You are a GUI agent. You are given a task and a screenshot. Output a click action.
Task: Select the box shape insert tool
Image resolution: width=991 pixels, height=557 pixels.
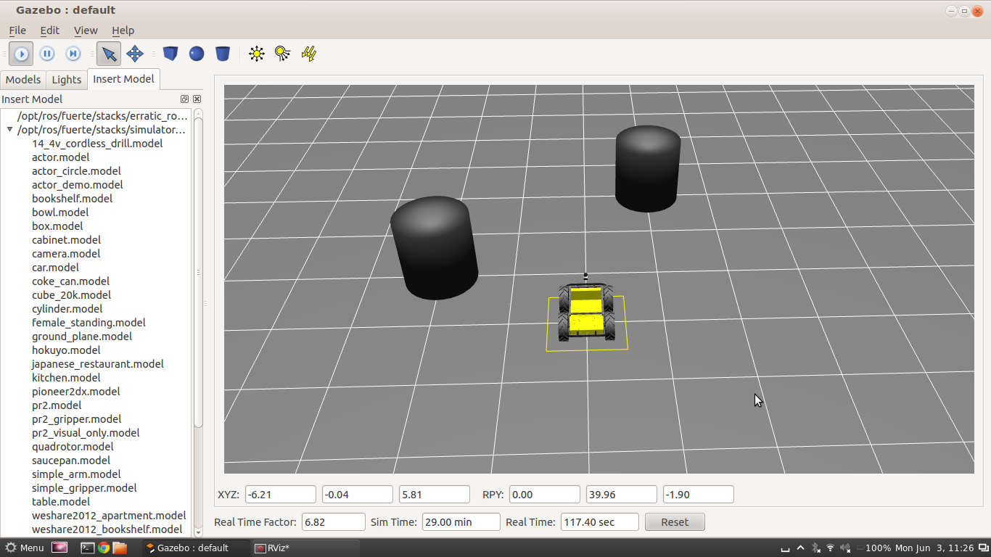click(x=170, y=54)
